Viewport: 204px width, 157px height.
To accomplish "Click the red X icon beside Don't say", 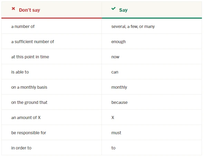I will [x=13, y=9].
